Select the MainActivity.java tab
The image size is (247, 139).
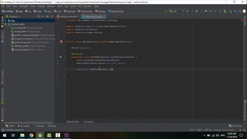93,16
